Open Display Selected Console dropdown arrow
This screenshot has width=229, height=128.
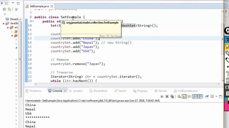click(x=216, y=96)
